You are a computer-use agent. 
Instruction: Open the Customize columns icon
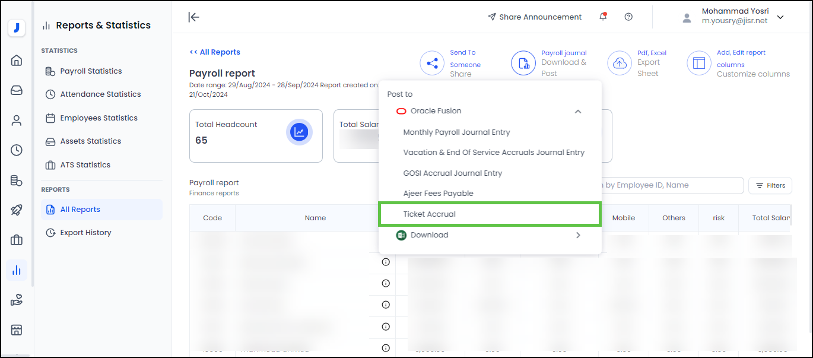tap(699, 63)
